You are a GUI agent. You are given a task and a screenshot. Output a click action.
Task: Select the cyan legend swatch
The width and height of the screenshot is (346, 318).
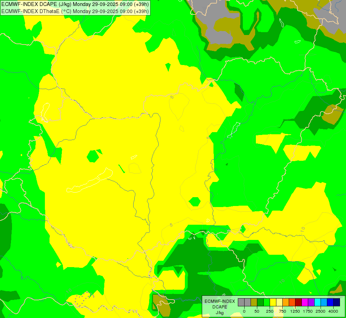317,302
